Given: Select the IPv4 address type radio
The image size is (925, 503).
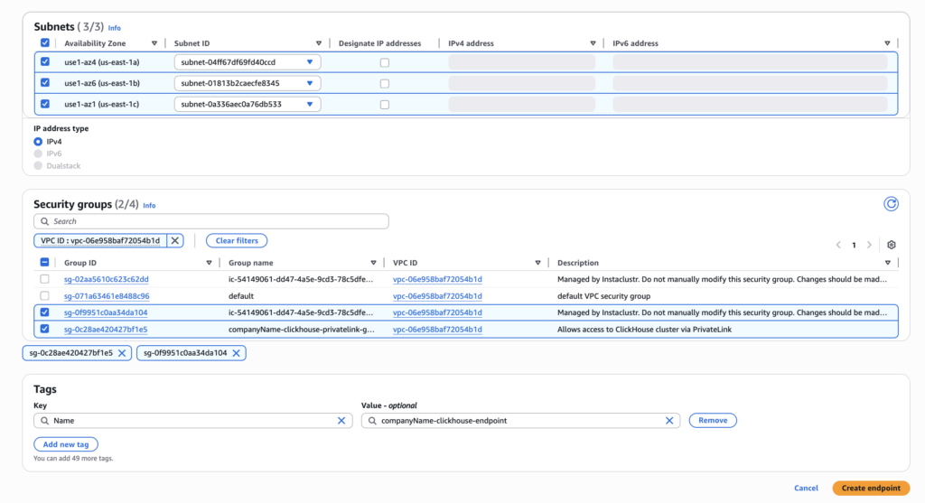Looking at the screenshot, I should click(x=38, y=142).
